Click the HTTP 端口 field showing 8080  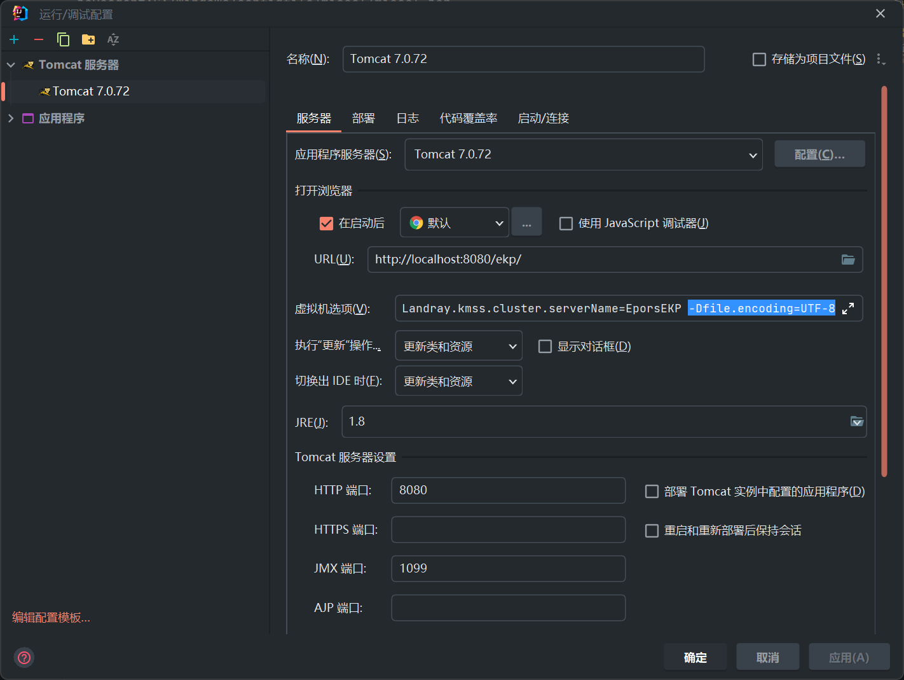tap(509, 490)
